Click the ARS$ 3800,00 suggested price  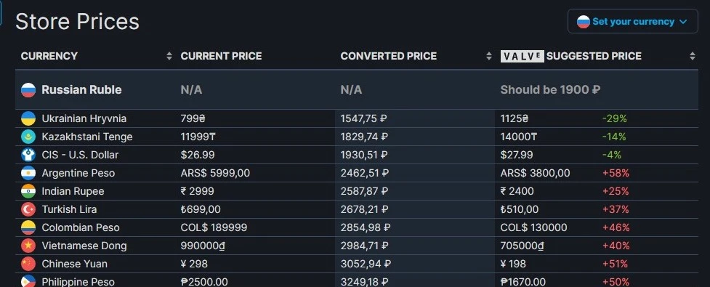[535, 173]
